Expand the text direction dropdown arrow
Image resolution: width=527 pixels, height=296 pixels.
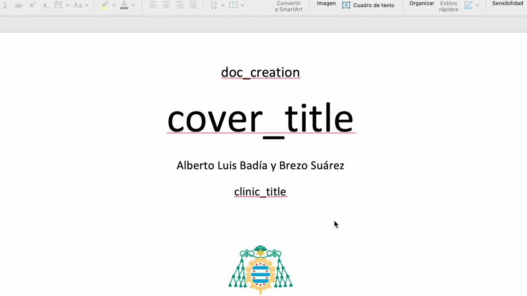tap(223, 5)
